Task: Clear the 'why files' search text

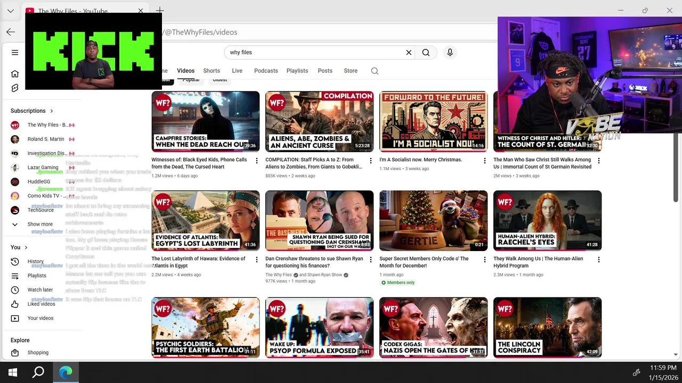Action: tap(409, 53)
